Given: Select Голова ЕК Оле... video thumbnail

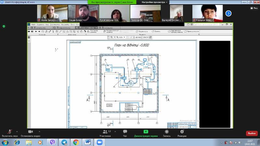Looking at the screenshot, I should click(x=145, y=13).
